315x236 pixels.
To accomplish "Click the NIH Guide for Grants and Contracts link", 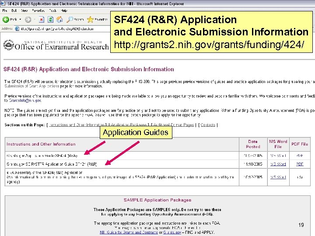I will 129,233.
